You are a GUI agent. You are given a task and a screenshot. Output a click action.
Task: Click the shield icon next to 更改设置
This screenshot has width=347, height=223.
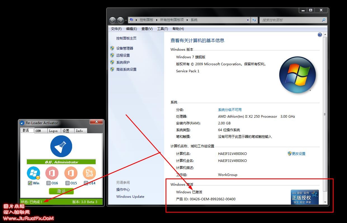click(x=290, y=154)
